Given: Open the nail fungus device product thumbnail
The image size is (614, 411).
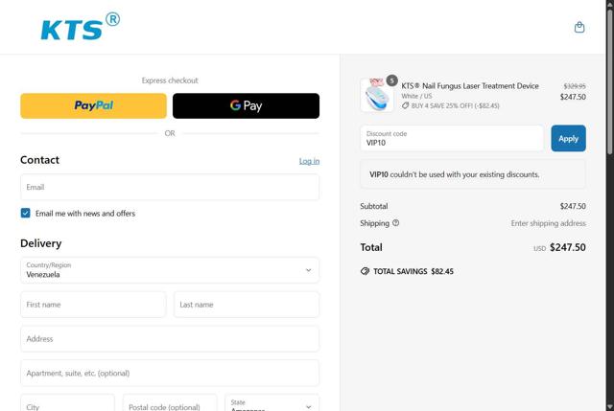Looking at the screenshot, I should 377,95.
